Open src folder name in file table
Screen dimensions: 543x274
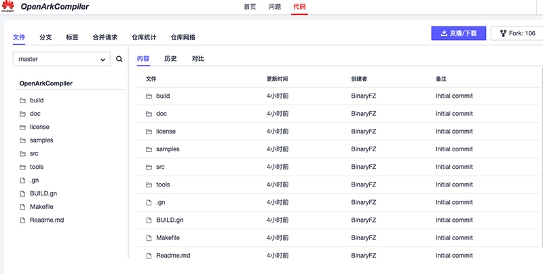(x=160, y=167)
